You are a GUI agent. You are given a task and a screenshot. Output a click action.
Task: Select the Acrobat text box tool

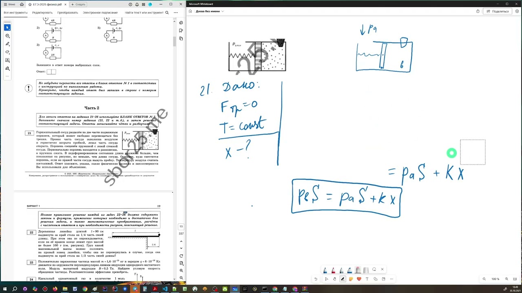click(x=7, y=60)
